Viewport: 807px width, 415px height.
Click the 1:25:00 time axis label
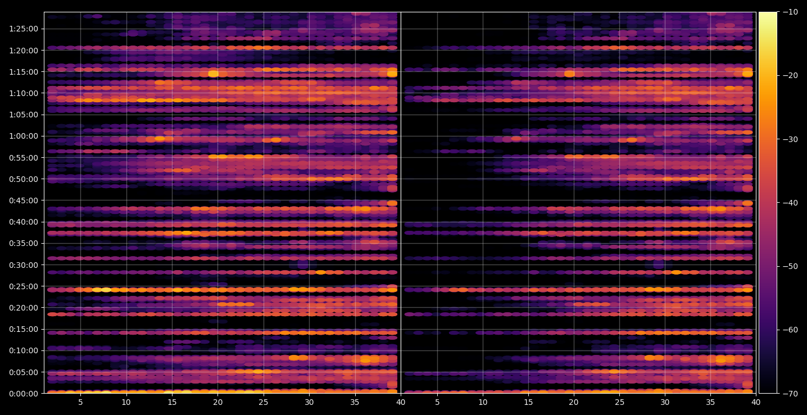pyautogui.click(x=24, y=29)
